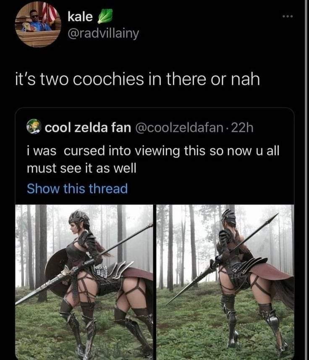Open the left centaur photo thumbnail

[x=84, y=282]
